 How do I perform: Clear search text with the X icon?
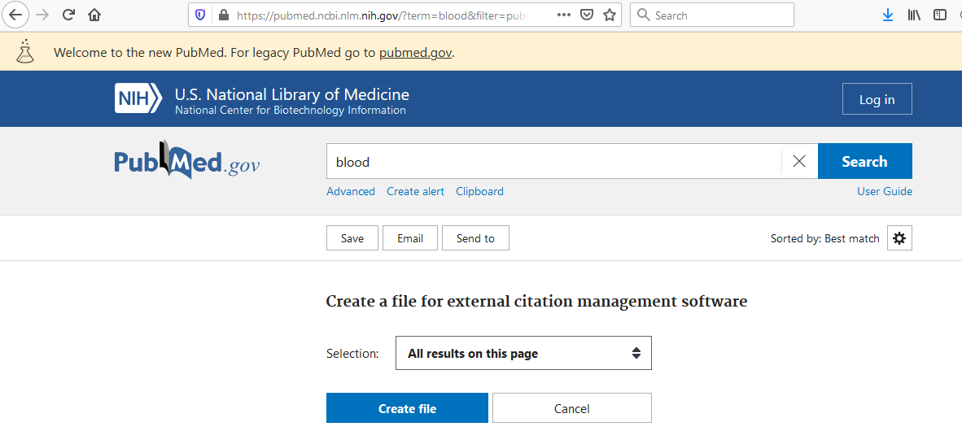[799, 161]
